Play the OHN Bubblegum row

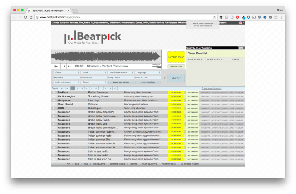[x=54, y=108]
